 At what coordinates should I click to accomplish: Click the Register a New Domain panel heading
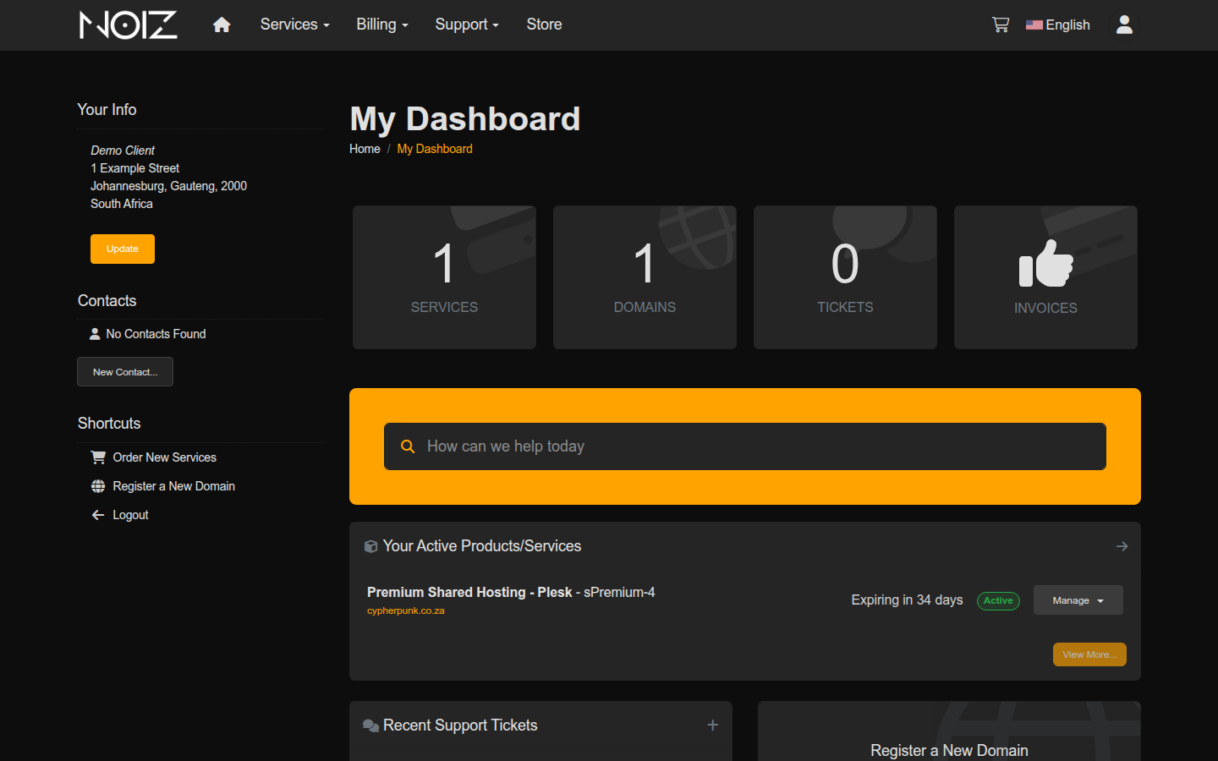949,750
